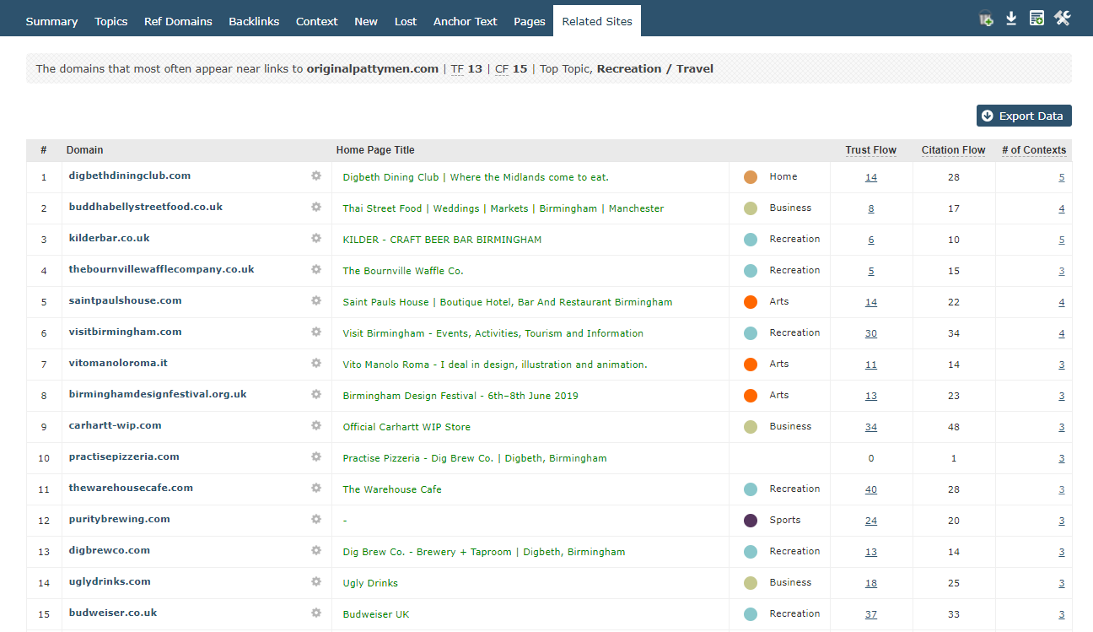Click the gear icon beside uglydrinks.com

pos(316,582)
